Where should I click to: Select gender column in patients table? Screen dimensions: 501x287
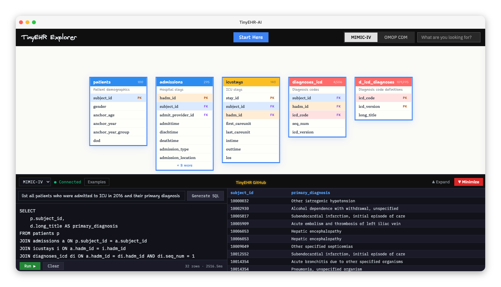click(118, 107)
